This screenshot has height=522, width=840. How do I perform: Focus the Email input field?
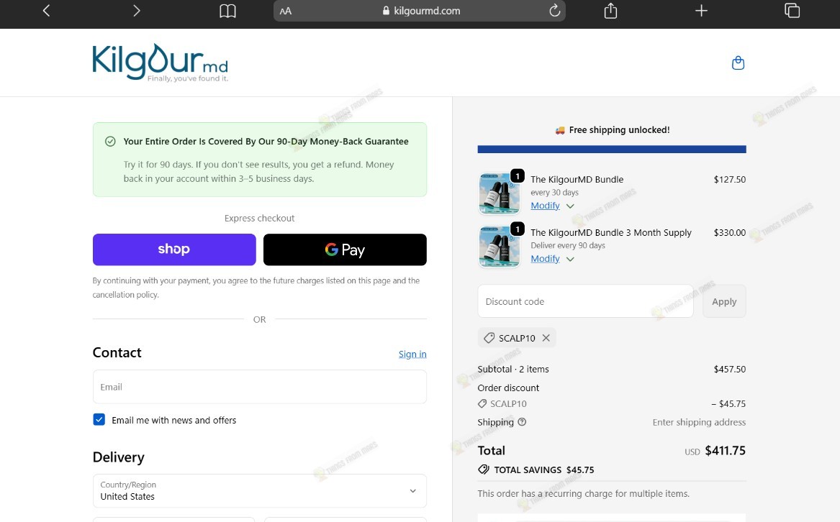coord(260,387)
